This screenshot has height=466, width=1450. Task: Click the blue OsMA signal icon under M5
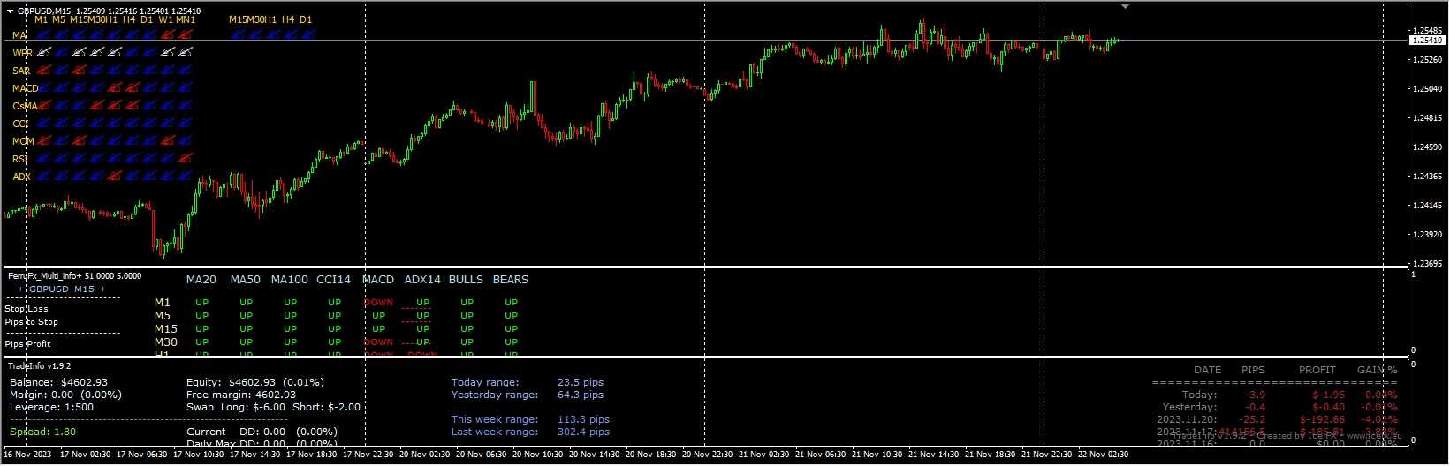point(61,106)
